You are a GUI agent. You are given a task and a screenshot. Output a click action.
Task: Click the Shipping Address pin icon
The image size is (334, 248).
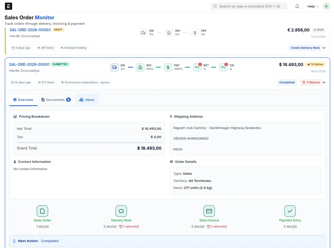[x=171, y=117]
